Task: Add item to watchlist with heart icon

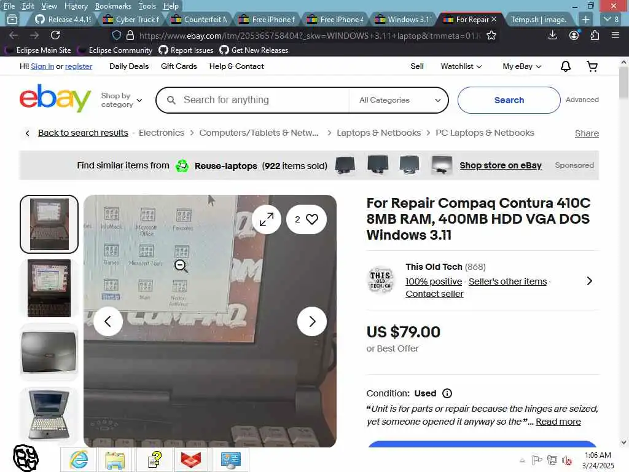Action: (307, 219)
